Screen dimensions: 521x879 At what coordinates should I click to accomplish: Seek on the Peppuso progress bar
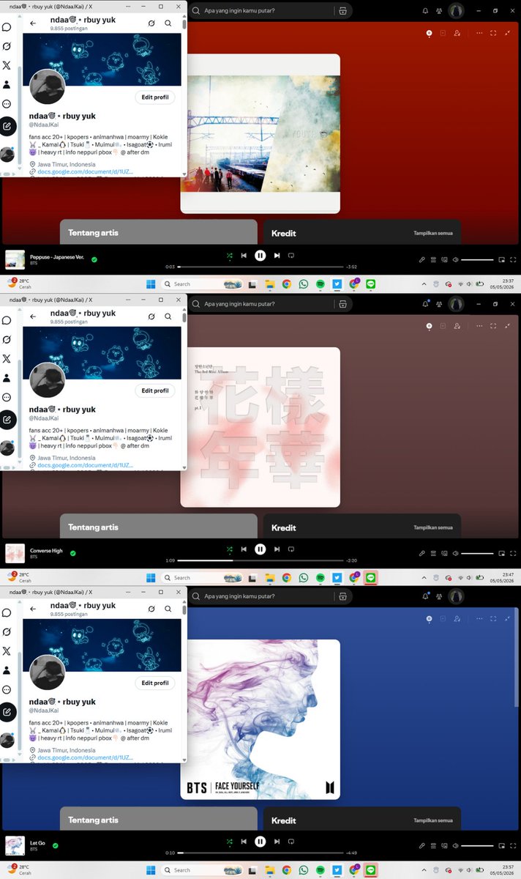coord(260,267)
